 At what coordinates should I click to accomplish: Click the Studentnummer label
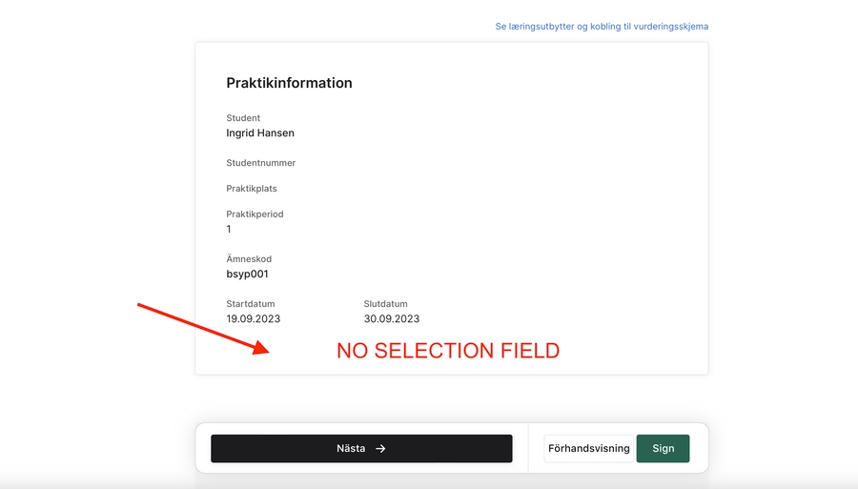(x=260, y=163)
